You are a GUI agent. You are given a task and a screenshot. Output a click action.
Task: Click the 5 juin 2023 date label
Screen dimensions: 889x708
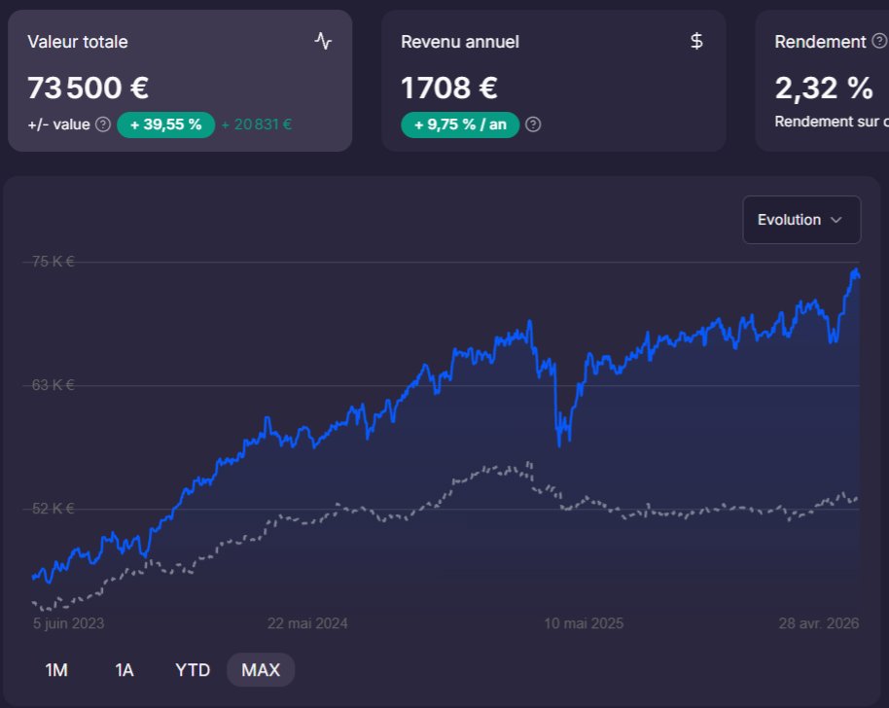pyautogui.click(x=69, y=623)
